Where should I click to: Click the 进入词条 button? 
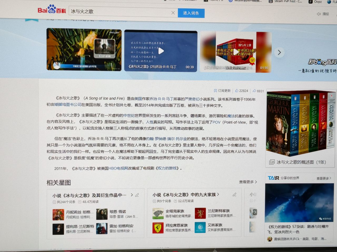point(191,13)
